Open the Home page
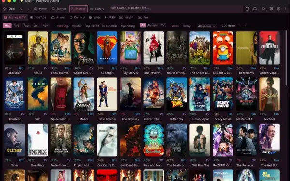 (41, 9)
